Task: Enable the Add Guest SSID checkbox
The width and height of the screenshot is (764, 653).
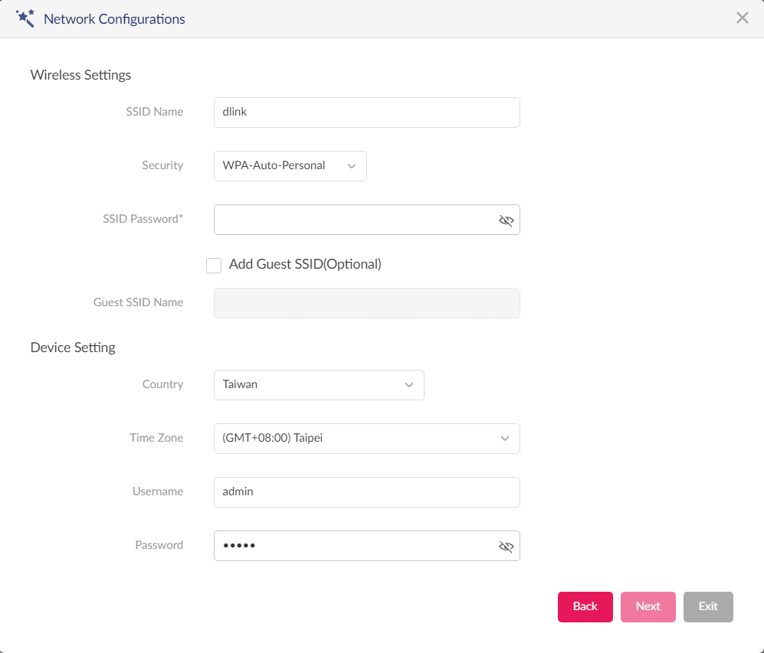Action: pyautogui.click(x=213, y=265)
